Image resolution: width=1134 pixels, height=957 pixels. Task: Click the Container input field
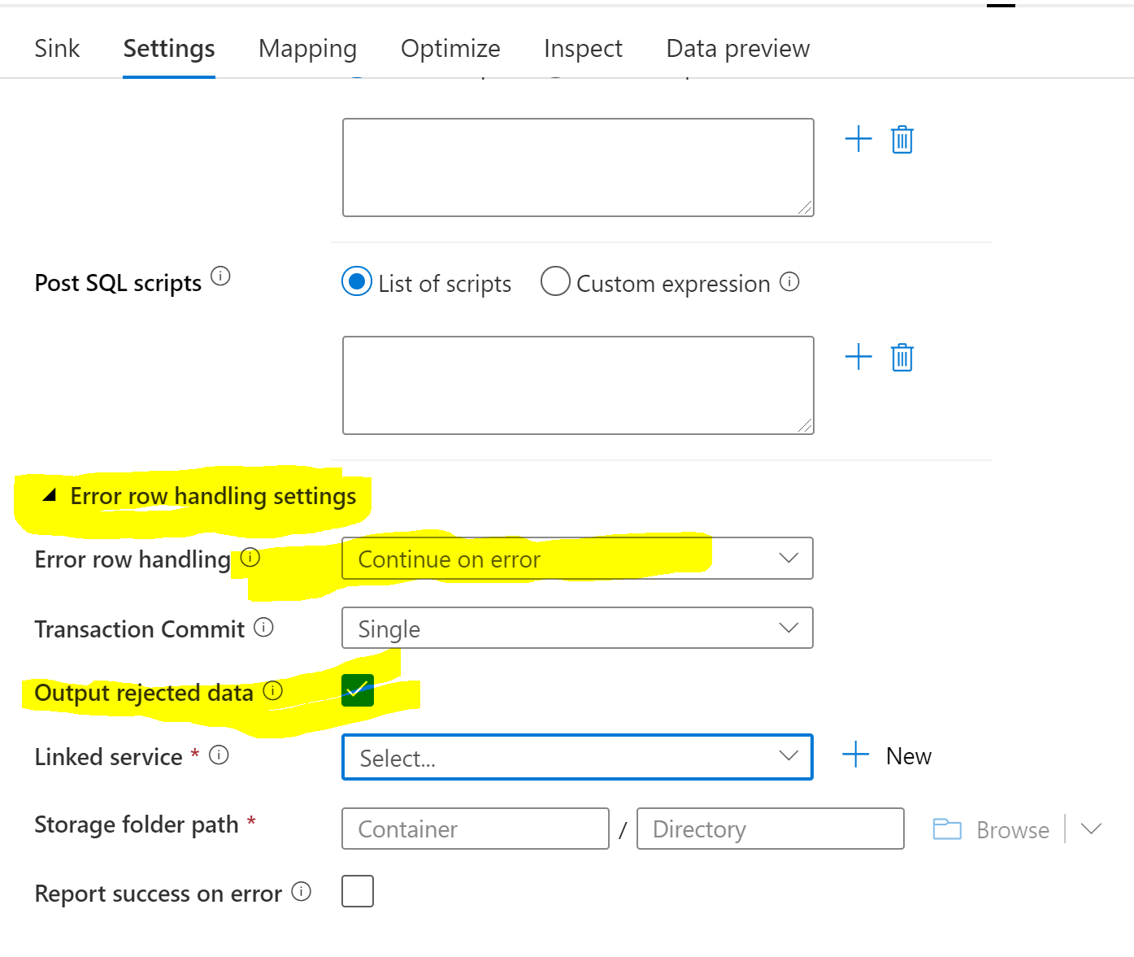[475, 829]
